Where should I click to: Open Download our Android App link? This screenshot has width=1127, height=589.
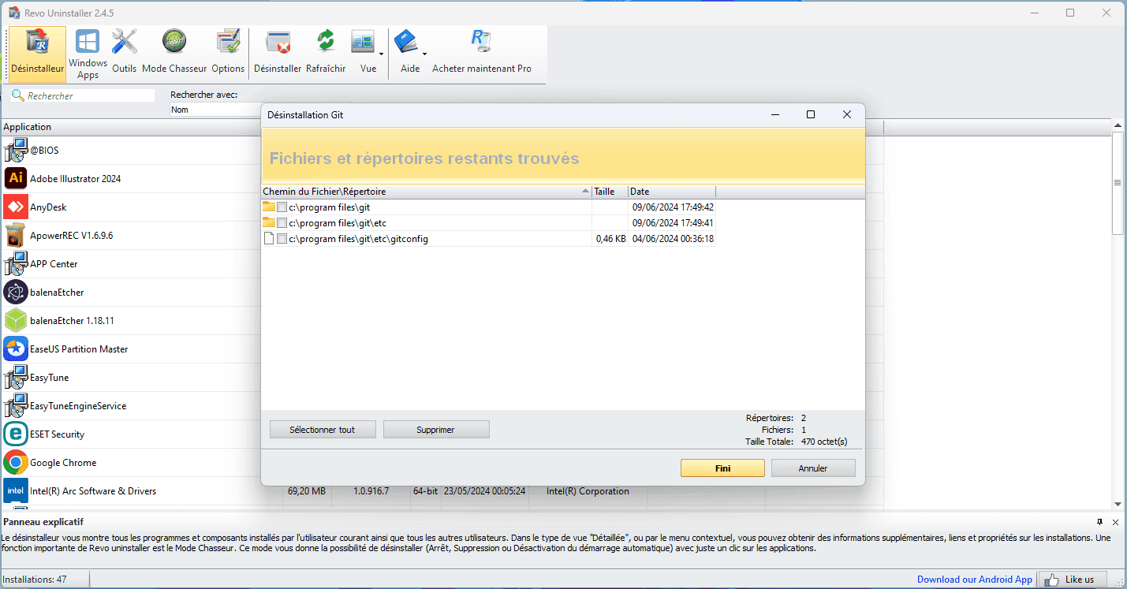click(x=974, y=580)
